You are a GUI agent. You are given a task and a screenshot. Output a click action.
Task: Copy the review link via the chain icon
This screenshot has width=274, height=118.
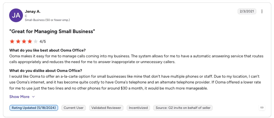click(x=262, y=108)
